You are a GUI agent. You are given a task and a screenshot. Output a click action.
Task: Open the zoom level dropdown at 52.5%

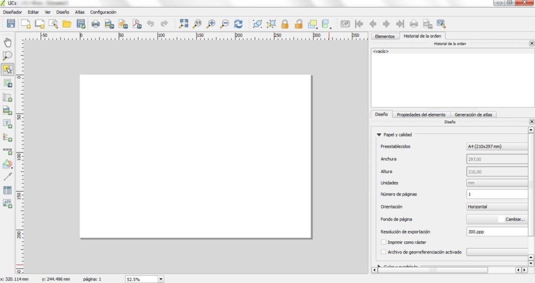click(x=161, y=279)
